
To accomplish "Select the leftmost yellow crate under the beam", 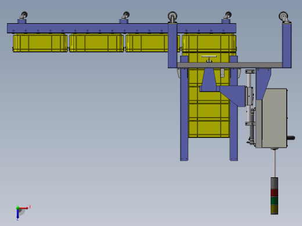I will point(40,43).
